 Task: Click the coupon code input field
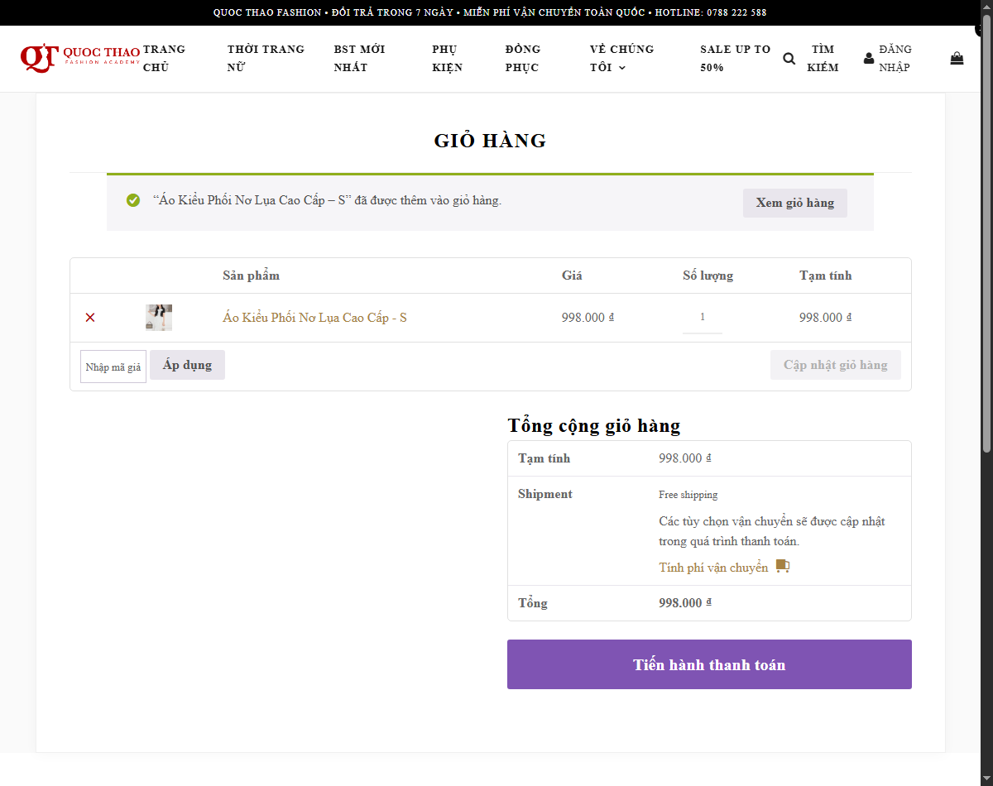point(113,367)
